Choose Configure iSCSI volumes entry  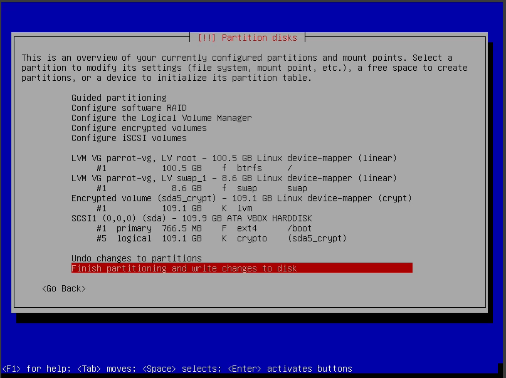click(129, 138)
